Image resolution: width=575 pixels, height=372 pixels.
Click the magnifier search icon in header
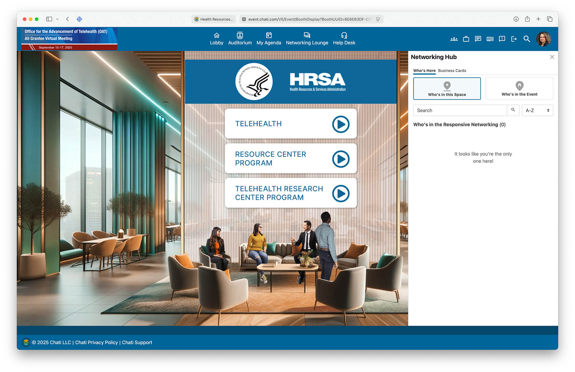[x=526, y=39]
